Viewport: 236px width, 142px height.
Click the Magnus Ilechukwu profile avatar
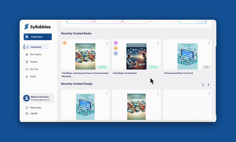[27, 98]
